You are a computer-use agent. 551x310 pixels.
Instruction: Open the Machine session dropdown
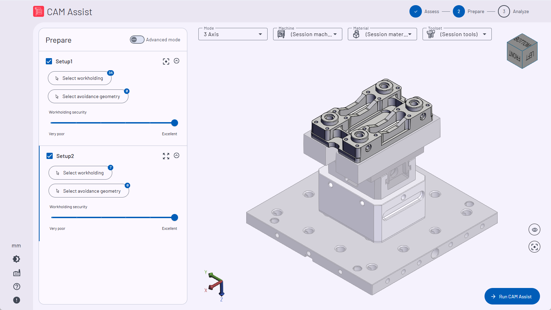tap(308, 34)
